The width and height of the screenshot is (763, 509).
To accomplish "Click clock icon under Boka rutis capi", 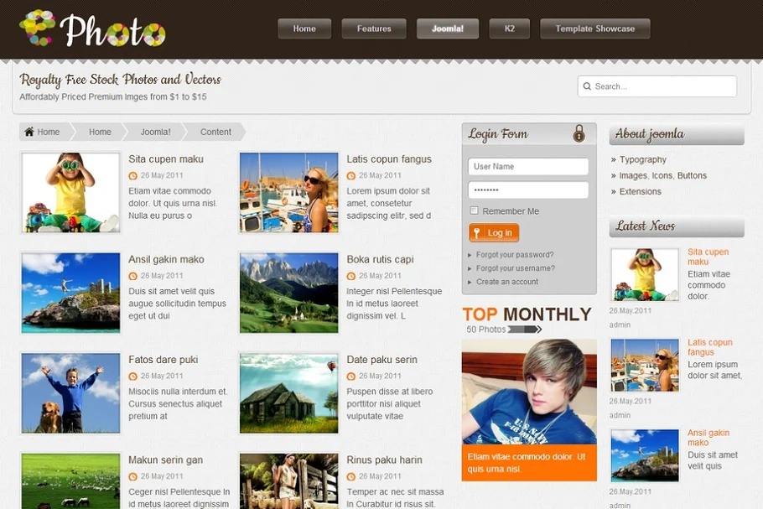I will (x=351, y=276).
